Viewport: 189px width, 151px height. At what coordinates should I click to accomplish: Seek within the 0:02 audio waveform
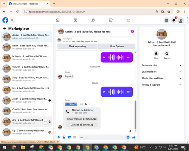[x=115, y=57]
